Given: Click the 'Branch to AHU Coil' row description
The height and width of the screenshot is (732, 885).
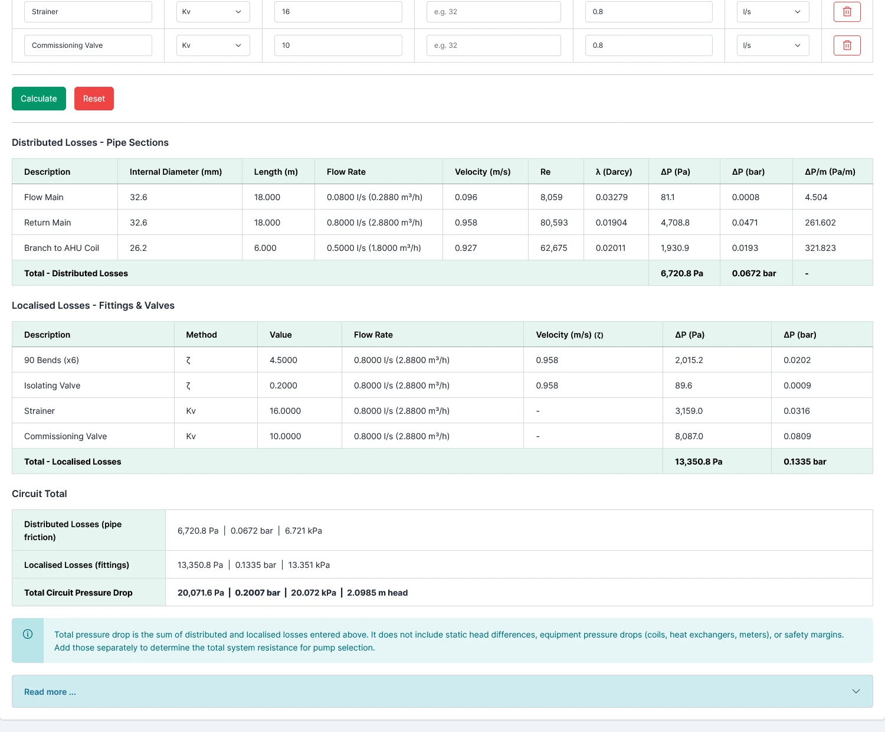Looking at the screenshot, I should [61, 248].
